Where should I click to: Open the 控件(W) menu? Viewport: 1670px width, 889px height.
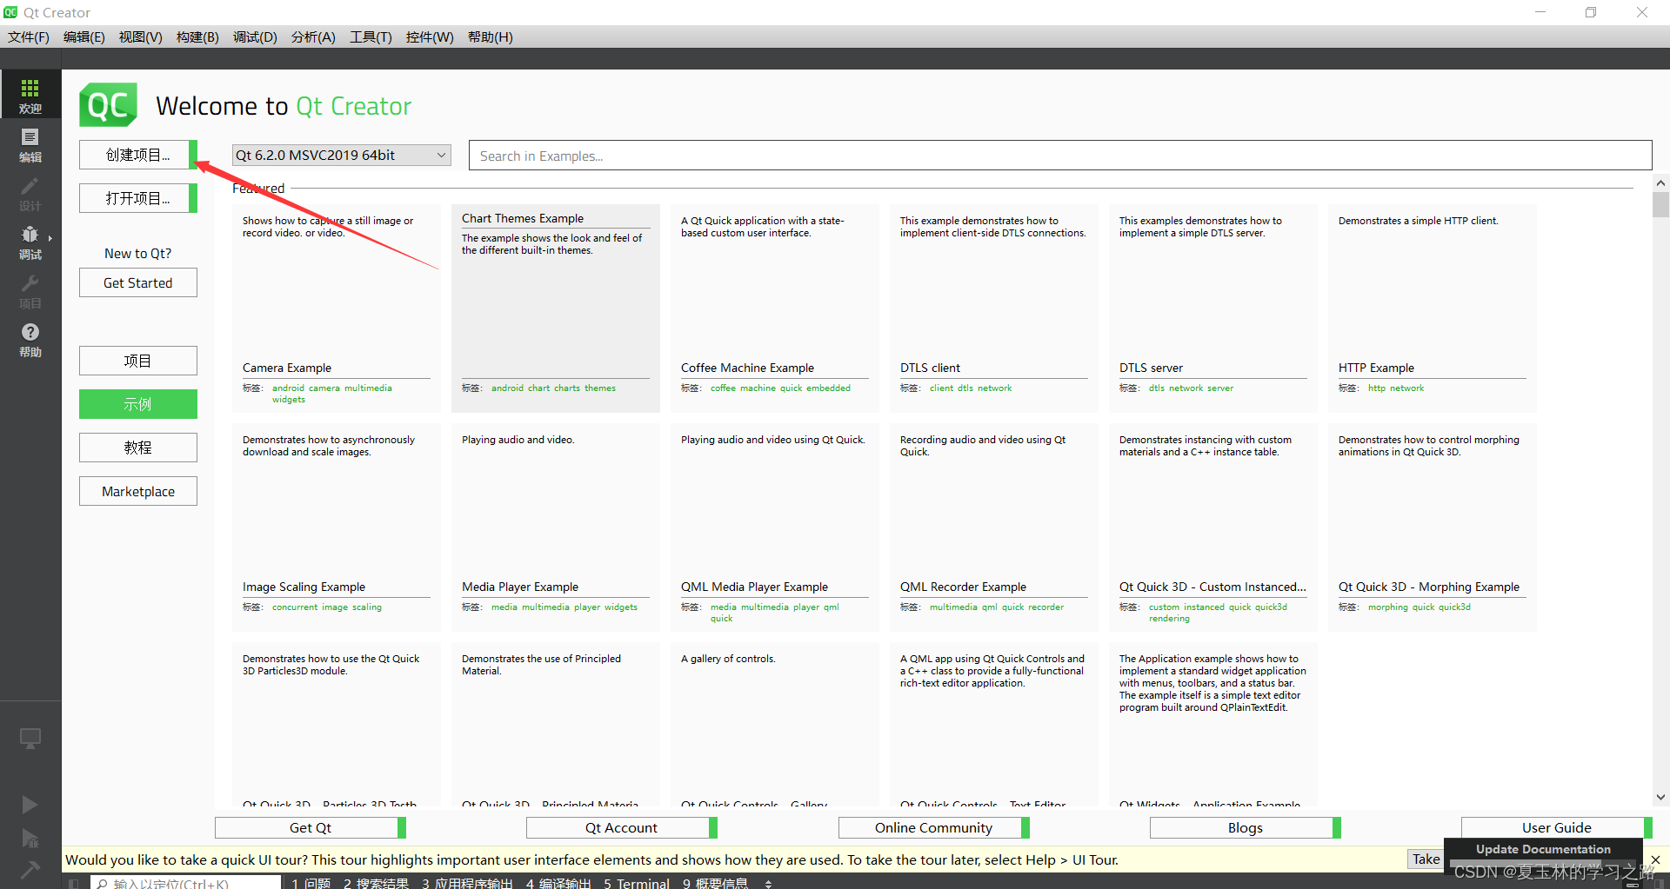click(430, 36)
